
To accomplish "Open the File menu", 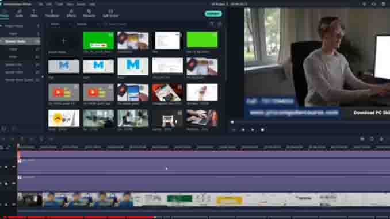I will [x=40, y=4].
